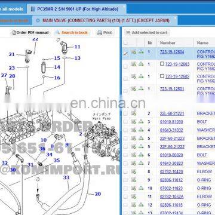Check the row checkbox for O-ring 07002-11823
Viewport: 215px width, 215px height.
[125, 188]
